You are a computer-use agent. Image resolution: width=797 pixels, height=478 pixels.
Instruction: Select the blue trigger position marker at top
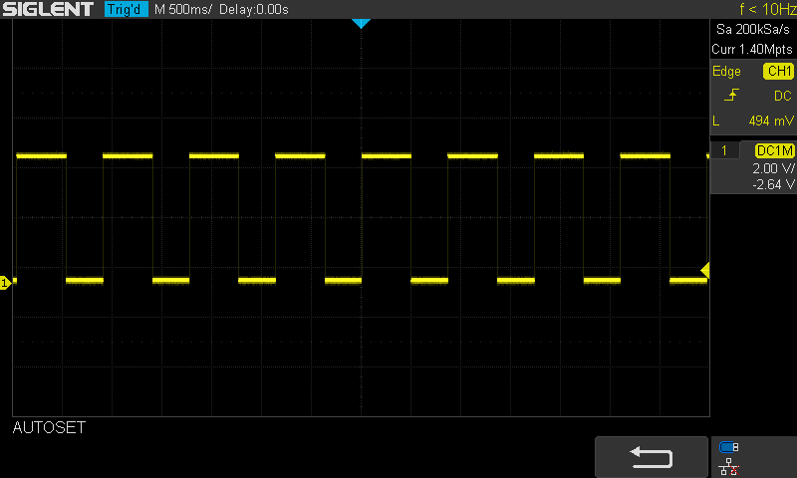[362, 23]
